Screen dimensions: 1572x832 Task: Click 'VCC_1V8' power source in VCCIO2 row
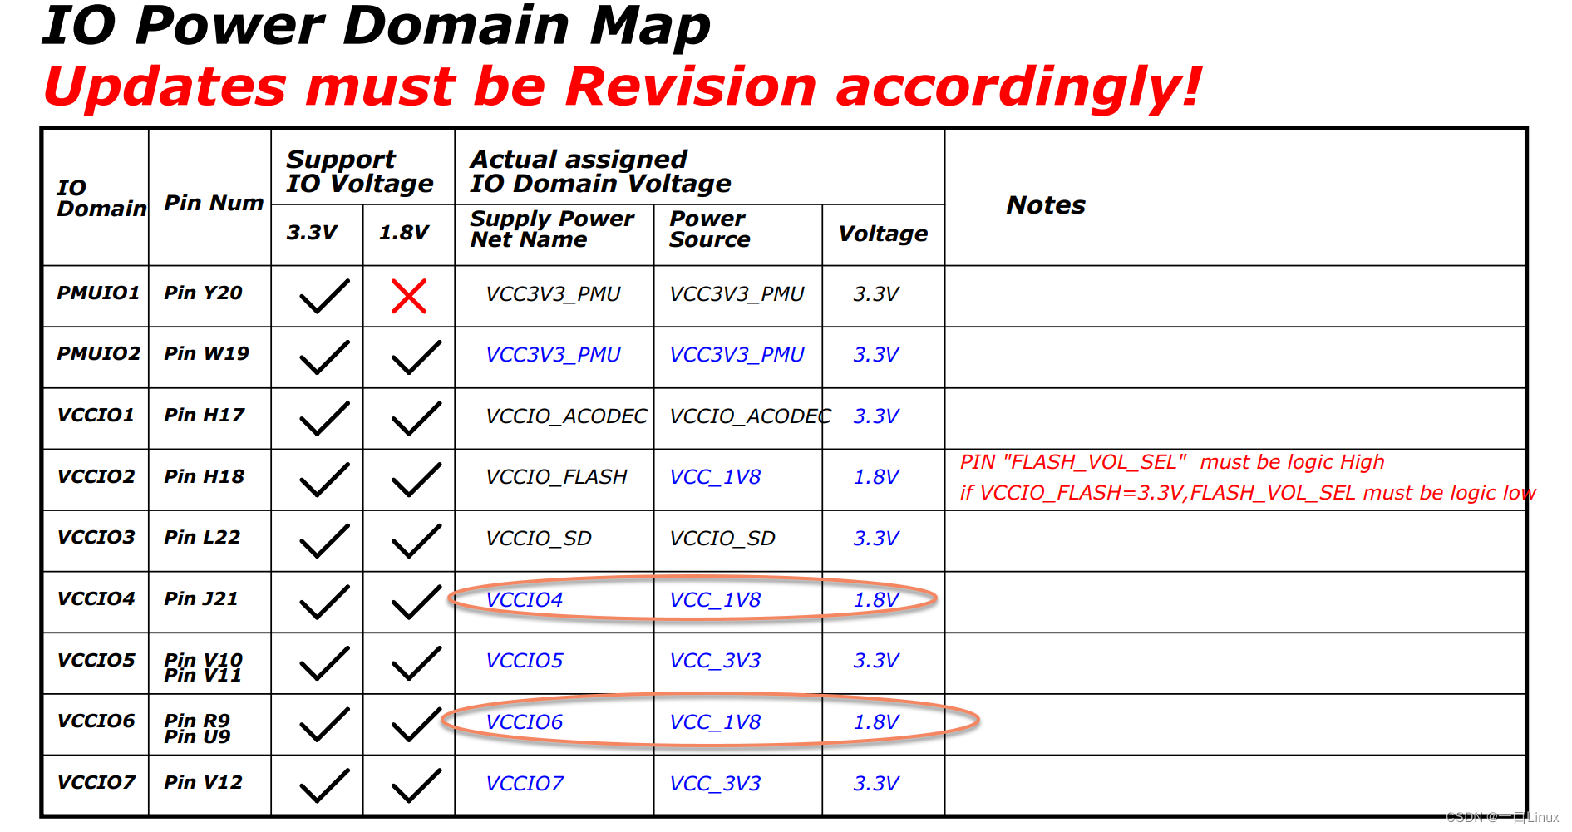[x=715, y=477]
